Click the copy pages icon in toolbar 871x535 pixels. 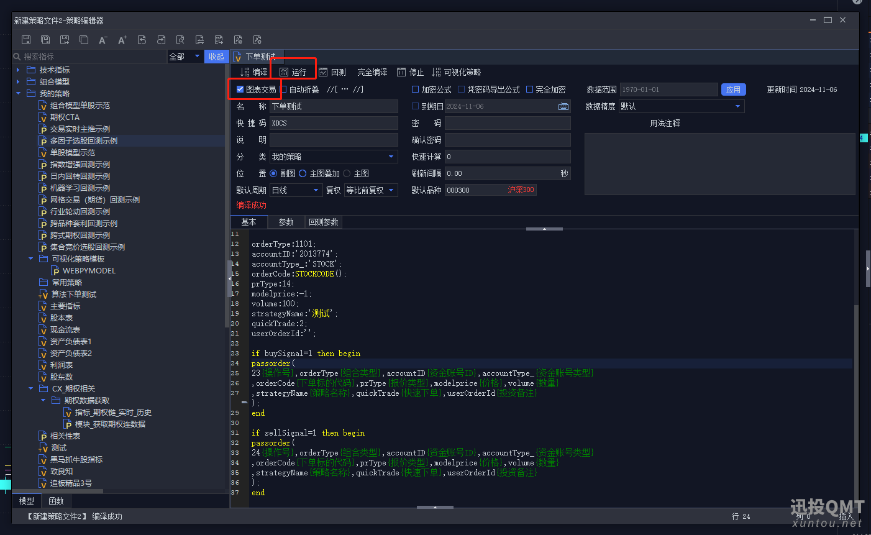pos(84,40)
